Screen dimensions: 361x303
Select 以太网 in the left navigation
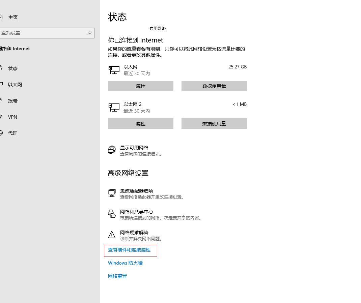click(15, 85)
